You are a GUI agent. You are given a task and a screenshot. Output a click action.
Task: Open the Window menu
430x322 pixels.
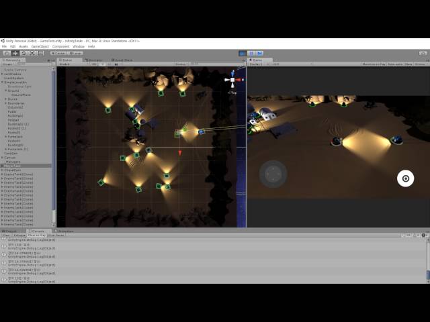click(79, 46)
